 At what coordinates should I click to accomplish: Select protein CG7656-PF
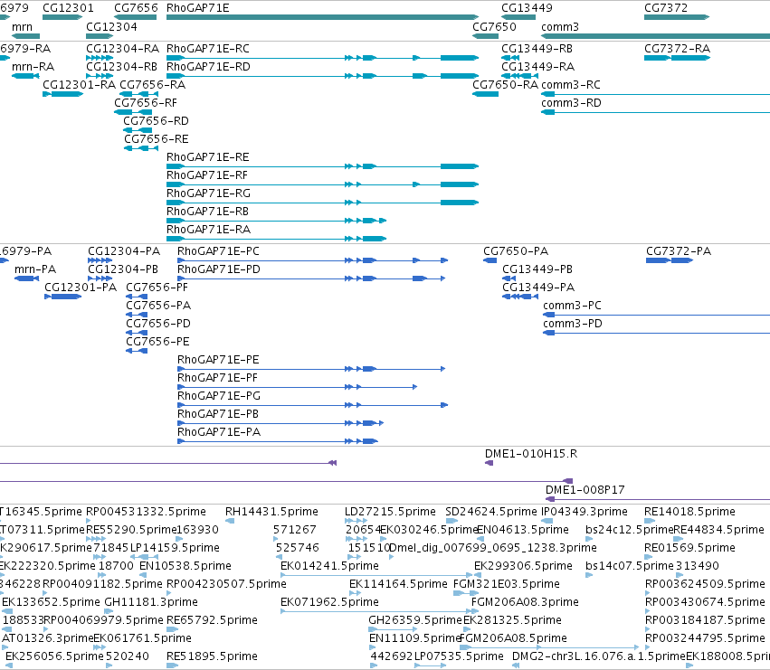tap(137, 297)
